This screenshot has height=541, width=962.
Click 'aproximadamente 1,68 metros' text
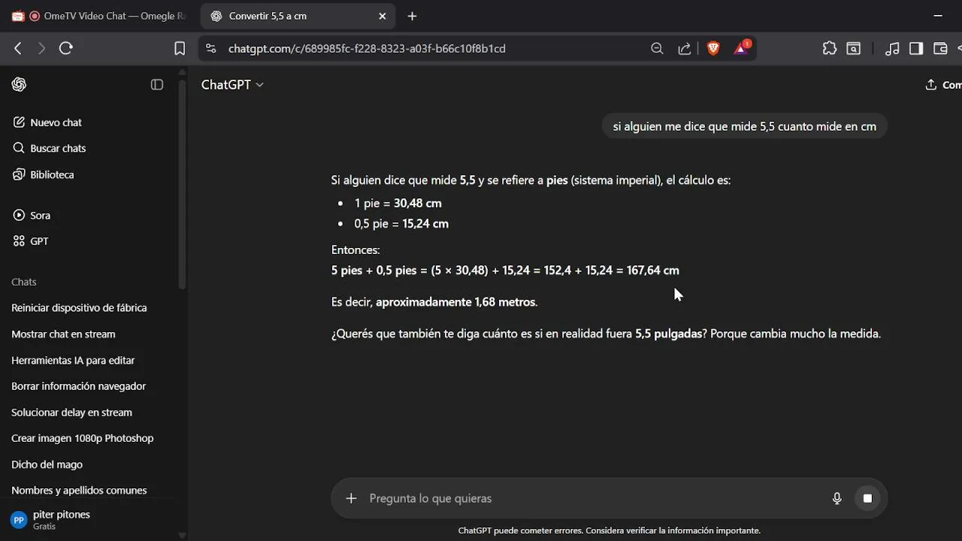tap(455, 302)
